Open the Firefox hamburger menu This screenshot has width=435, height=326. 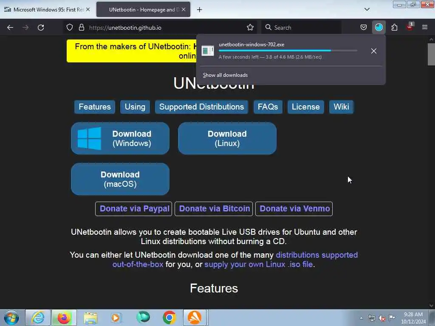(425, 28)
